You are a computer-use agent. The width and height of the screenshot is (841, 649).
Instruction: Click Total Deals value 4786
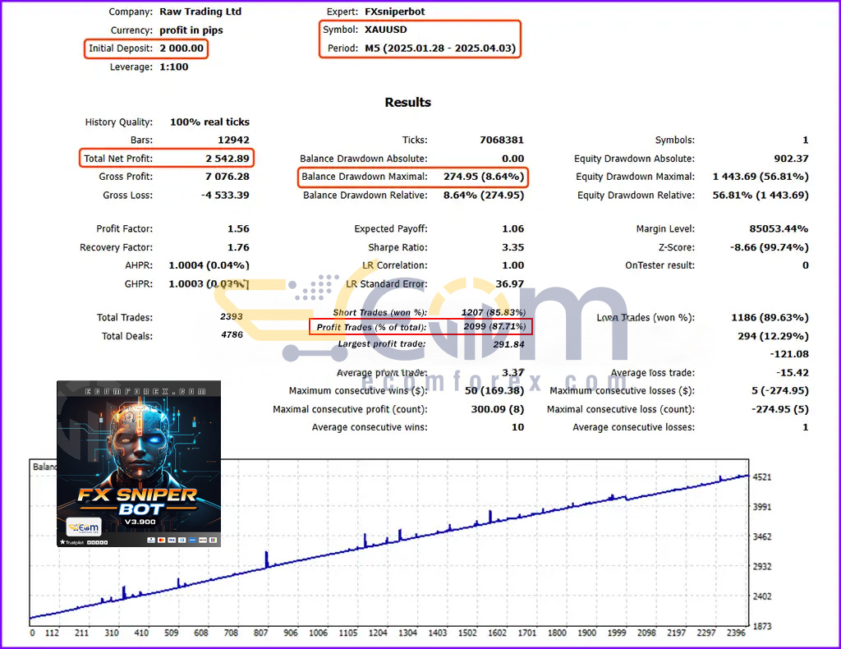click(x=232, y=334)
